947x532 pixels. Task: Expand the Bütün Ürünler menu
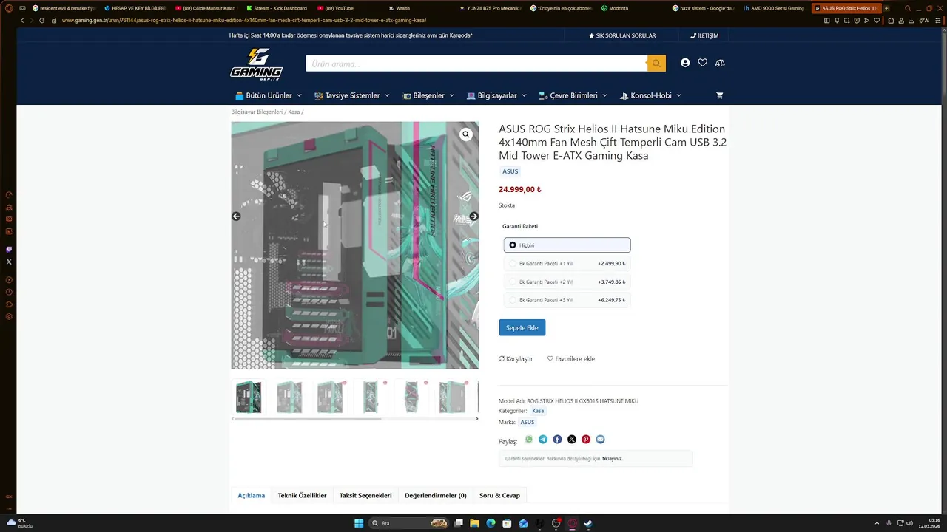(269, 95)
